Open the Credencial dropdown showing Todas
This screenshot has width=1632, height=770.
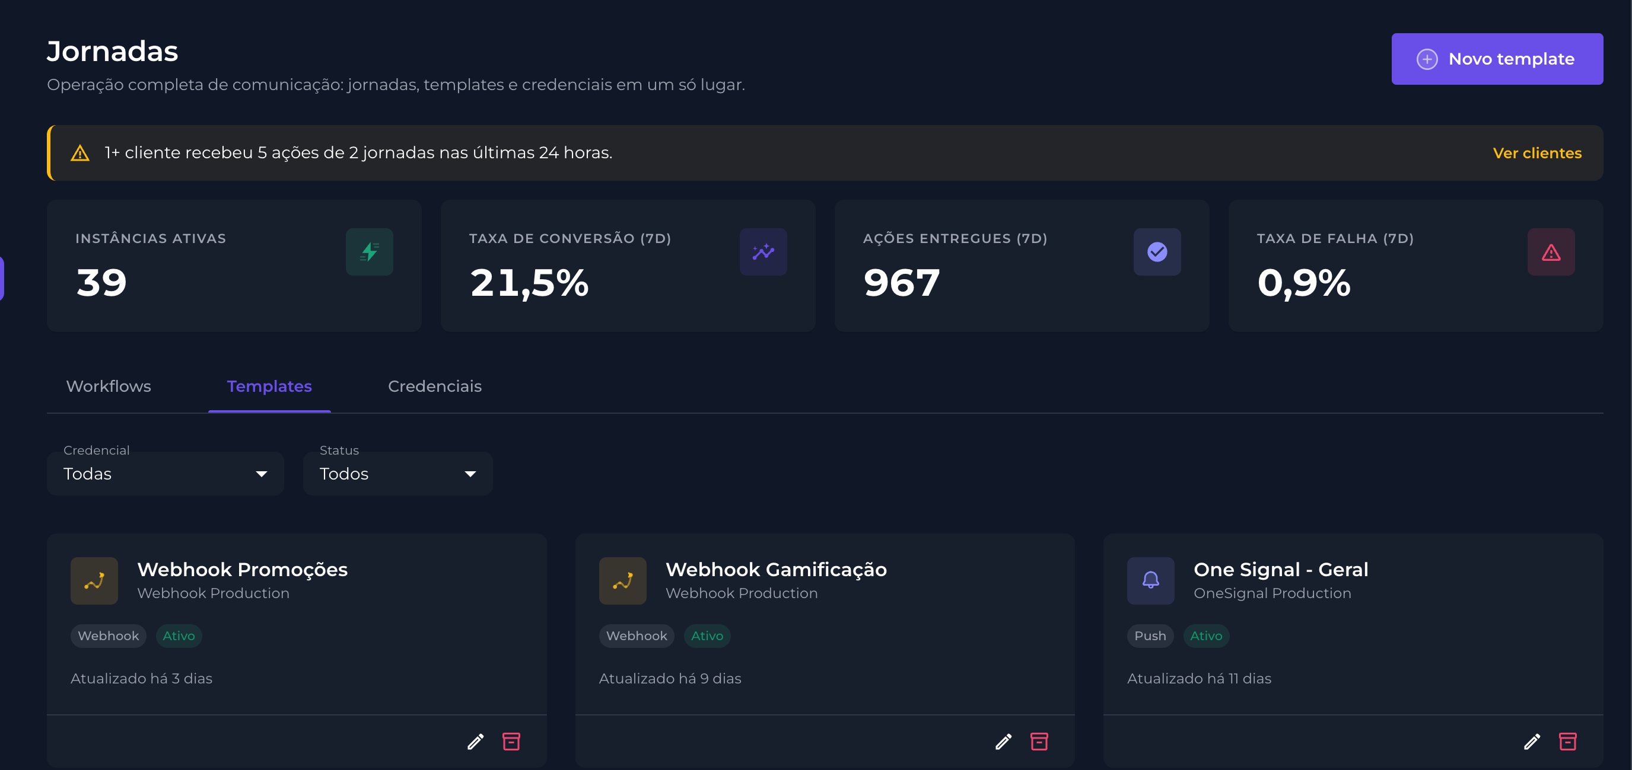click(x=166, y=474)
